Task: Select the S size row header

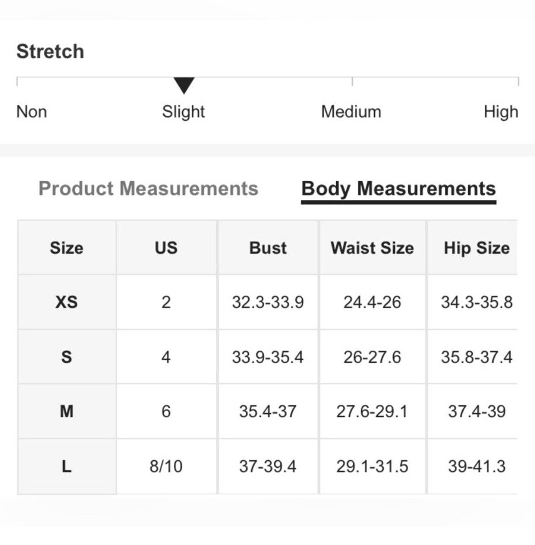Action: click(x=67, y=357)
